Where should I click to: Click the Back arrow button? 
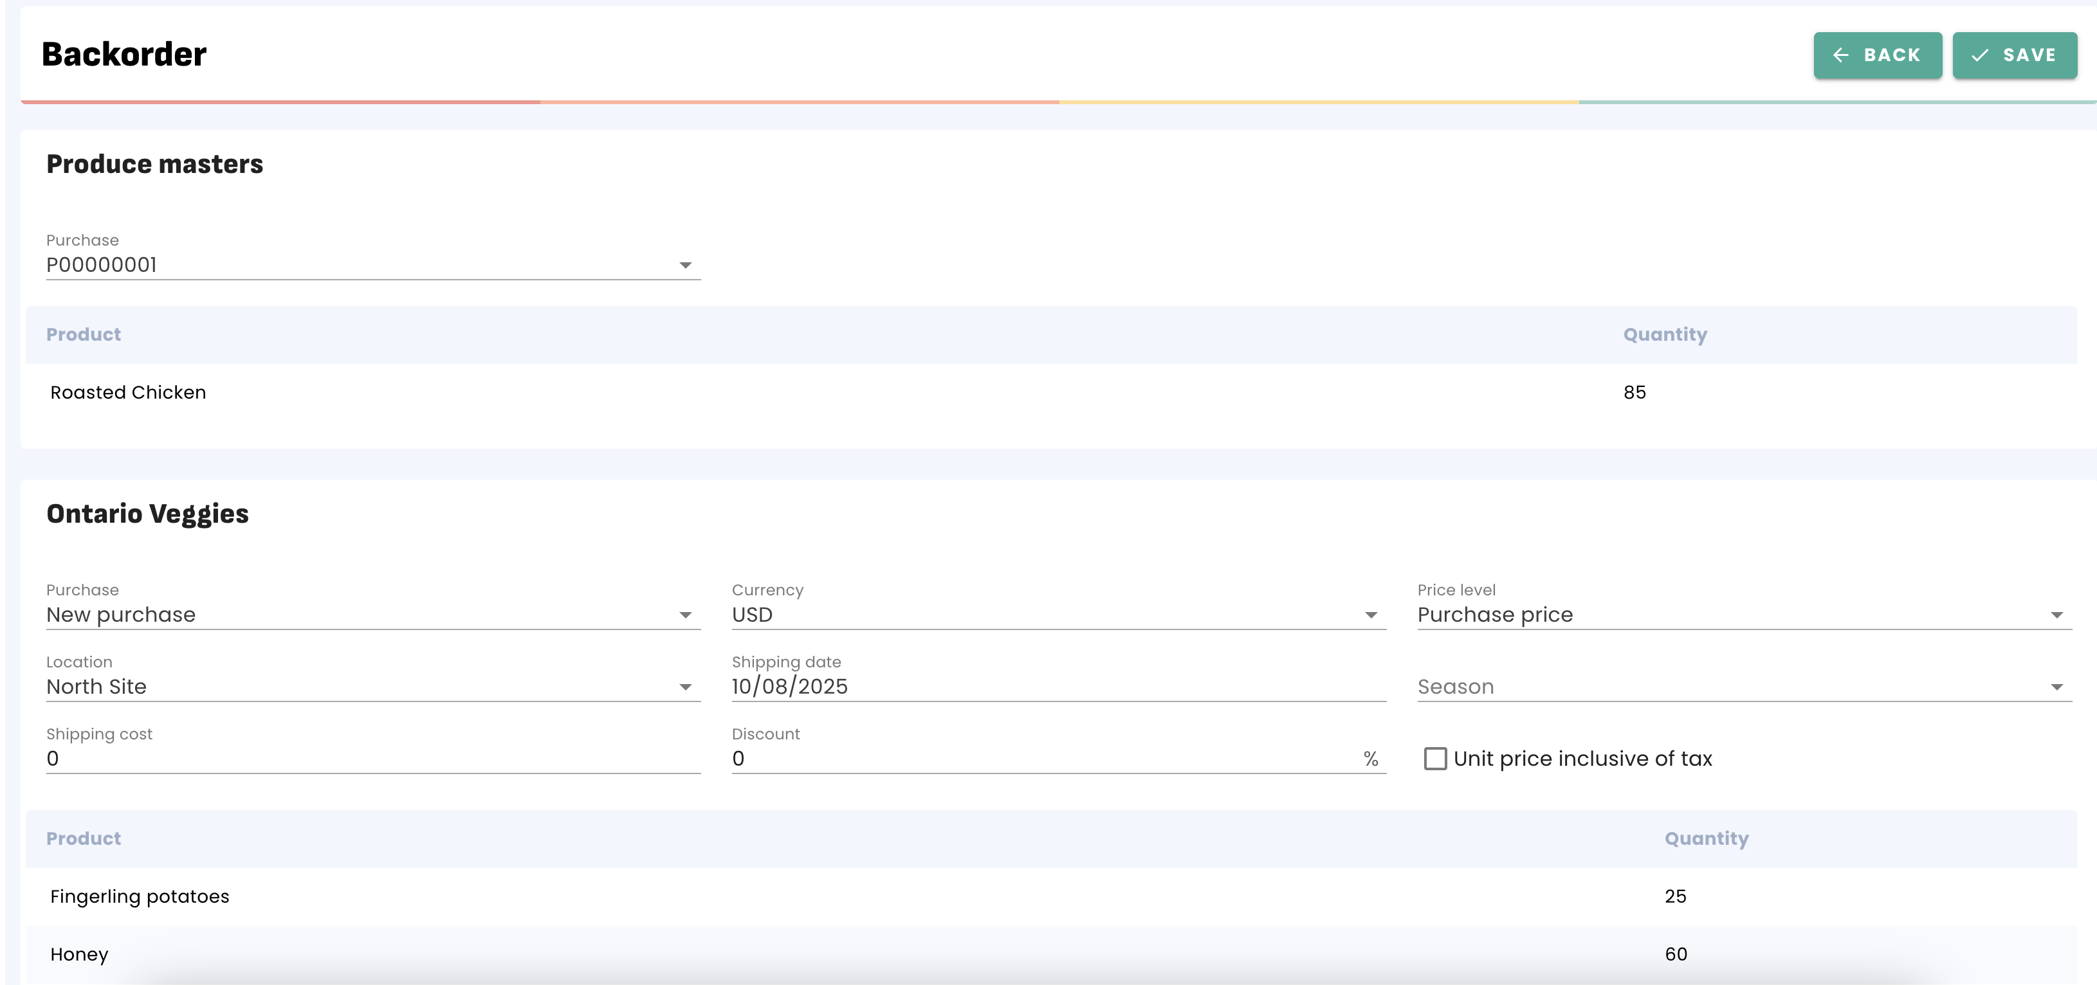[1876, 55]
